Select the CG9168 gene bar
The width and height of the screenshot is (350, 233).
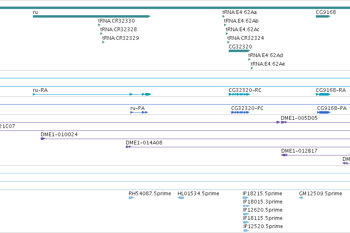(x=323, y=16)
